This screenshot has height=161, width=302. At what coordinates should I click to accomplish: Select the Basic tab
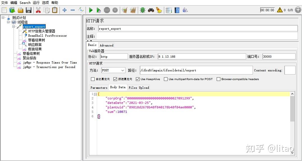pyautogui.click(x=92, y=45)
